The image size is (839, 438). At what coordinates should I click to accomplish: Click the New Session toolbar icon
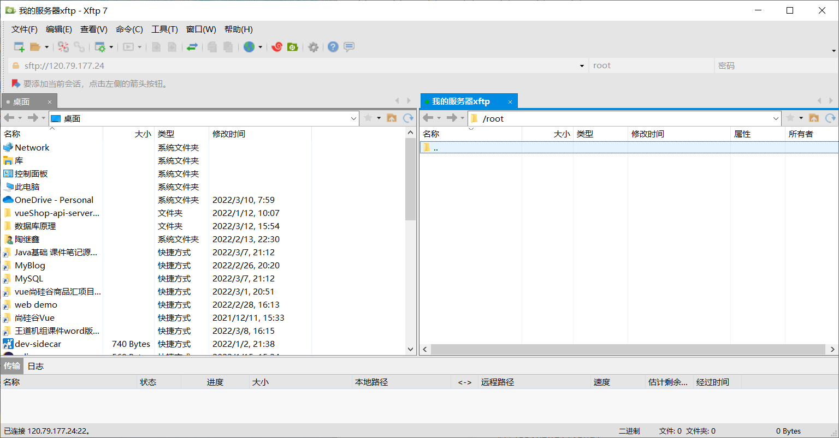point(19,47)
